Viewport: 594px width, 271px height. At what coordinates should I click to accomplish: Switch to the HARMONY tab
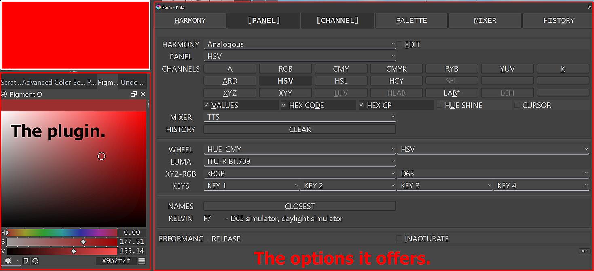[190, 21]
